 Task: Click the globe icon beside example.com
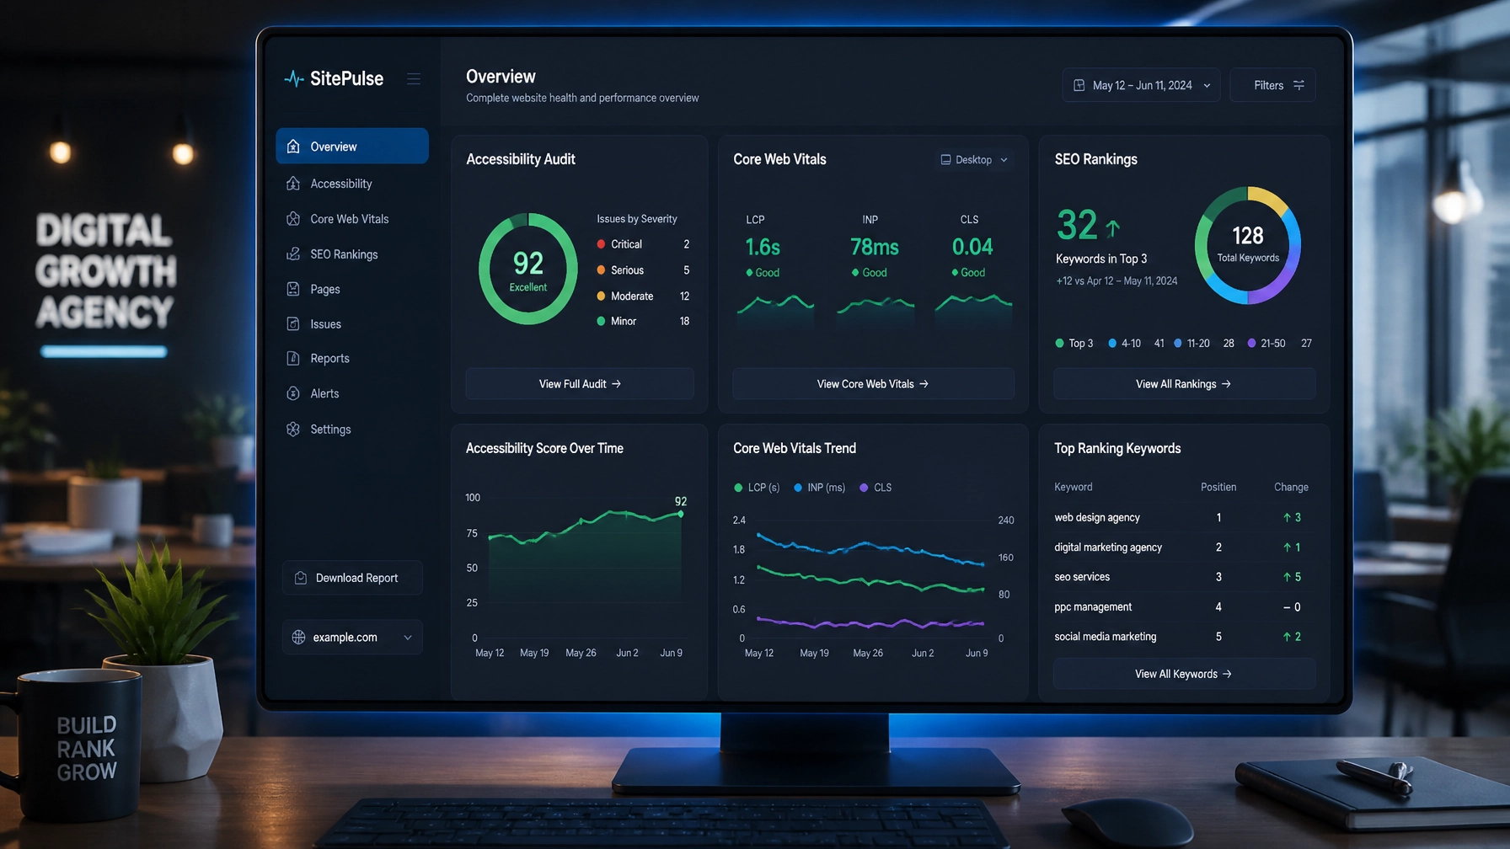298,638
